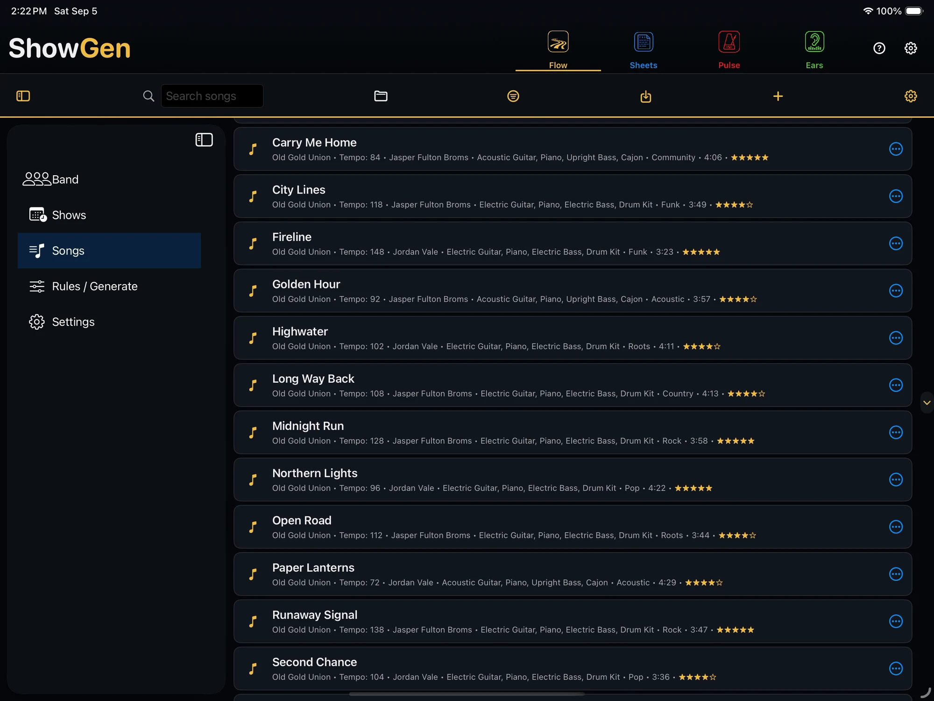Image resolution: width=934 pixels, height=701 pixels.
Task: Open more options for Carry Me Home
Action: (896, 149)
